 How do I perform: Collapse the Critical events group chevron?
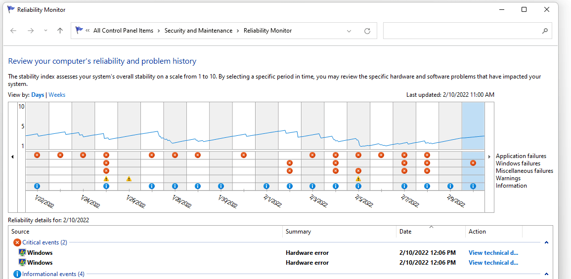tap(546, 242)
